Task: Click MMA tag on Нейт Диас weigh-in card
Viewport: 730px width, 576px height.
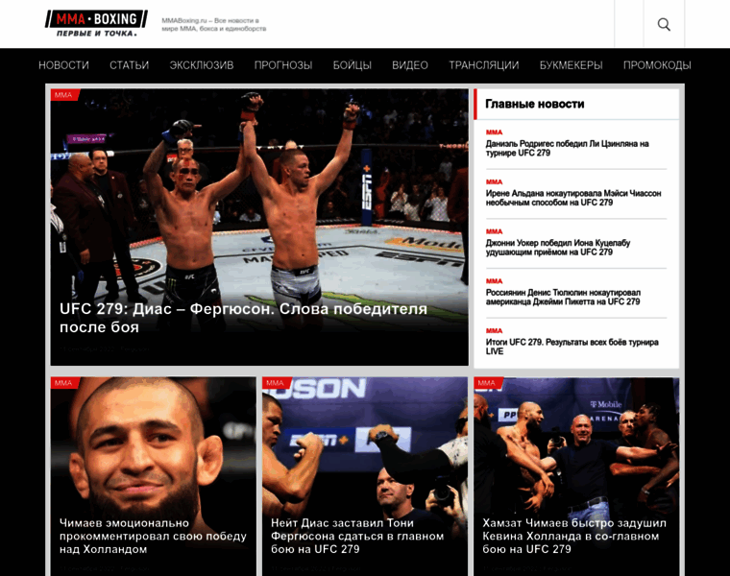Action: tap(276, 383)
